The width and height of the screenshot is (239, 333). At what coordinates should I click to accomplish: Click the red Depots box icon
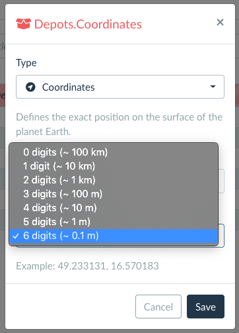click(23, 24)
